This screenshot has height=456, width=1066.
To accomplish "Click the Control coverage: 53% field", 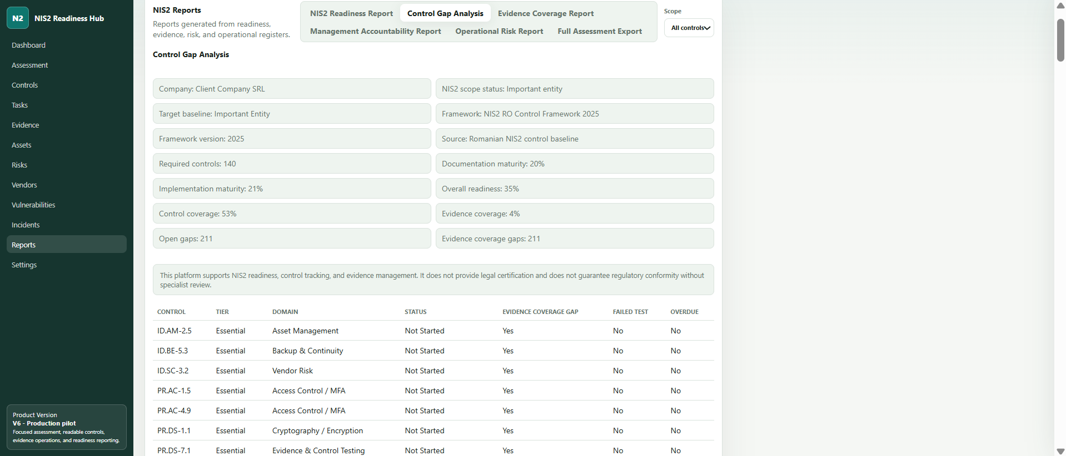I will (292, 214).
